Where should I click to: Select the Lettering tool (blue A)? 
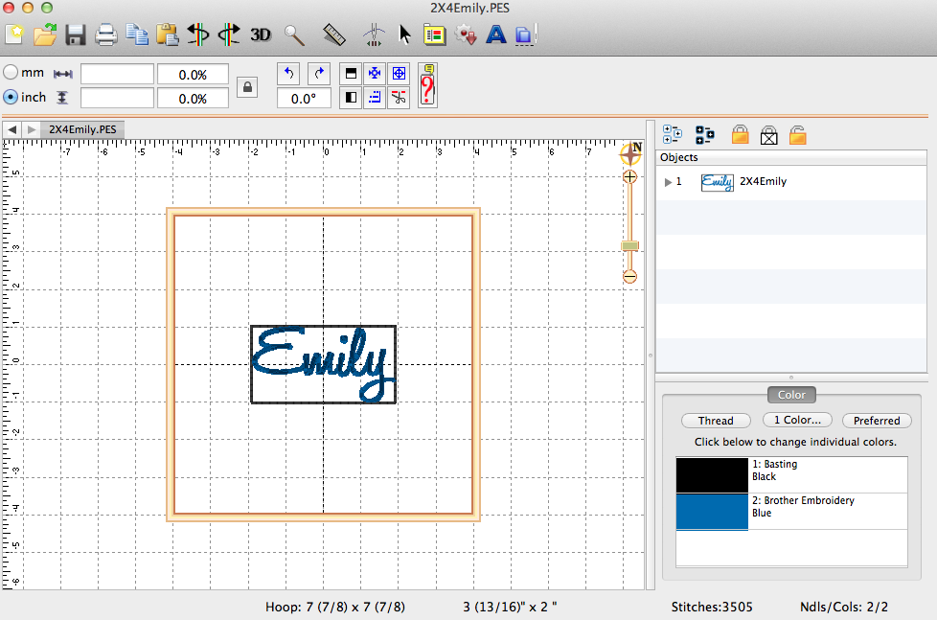pyautogui.click(x=496, y=34)
